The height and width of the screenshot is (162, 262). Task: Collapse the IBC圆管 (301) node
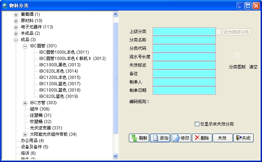point(25,46)
